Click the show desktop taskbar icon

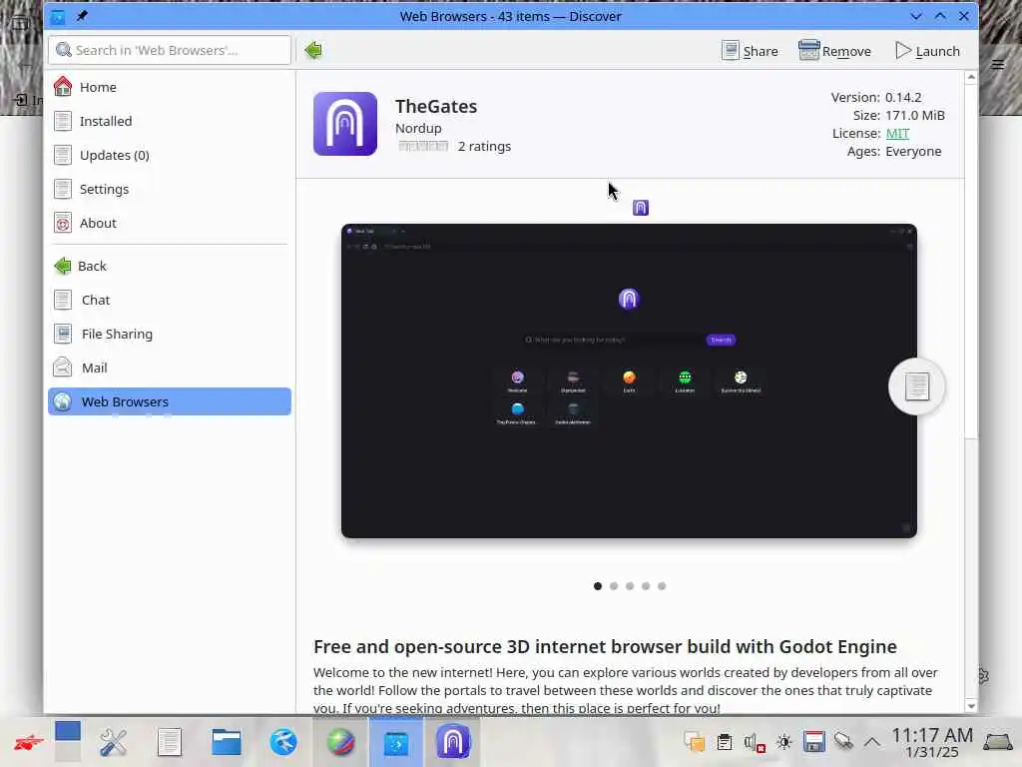[998, 742]
